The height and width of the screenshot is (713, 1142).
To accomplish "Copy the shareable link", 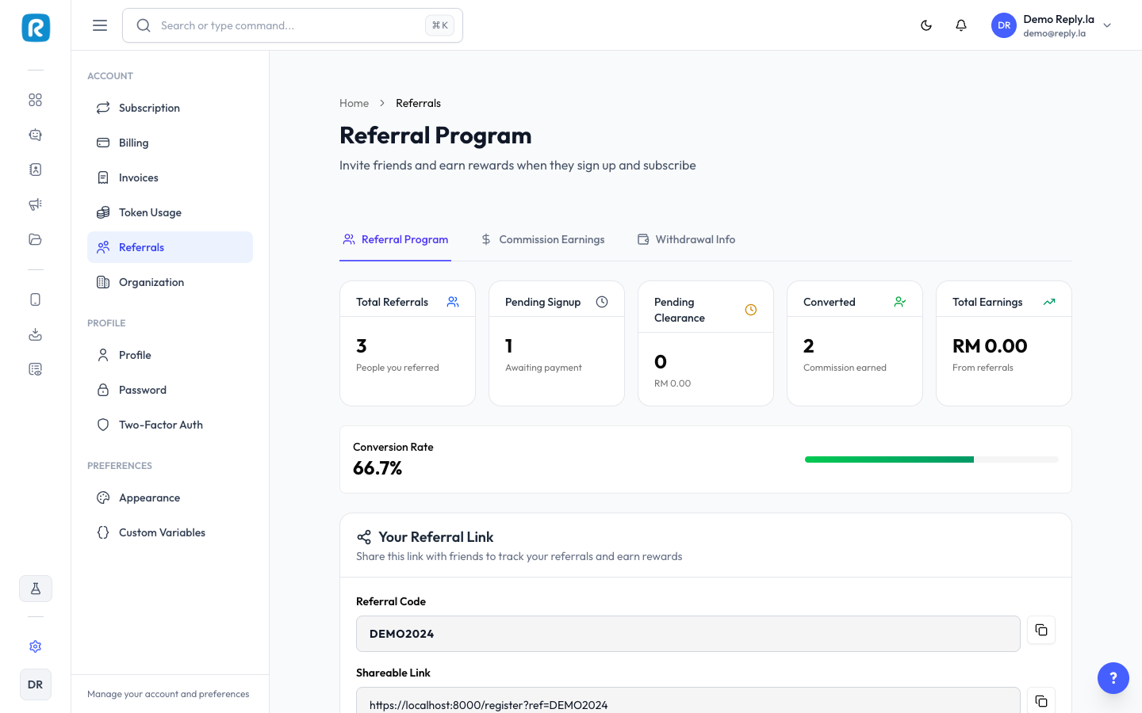I will click(1041, 700).
